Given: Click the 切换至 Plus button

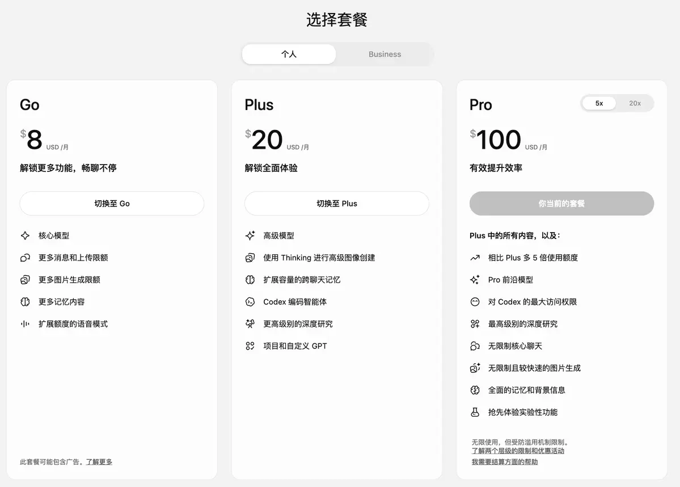Looking at the screenshot, I should coord(337,204).
